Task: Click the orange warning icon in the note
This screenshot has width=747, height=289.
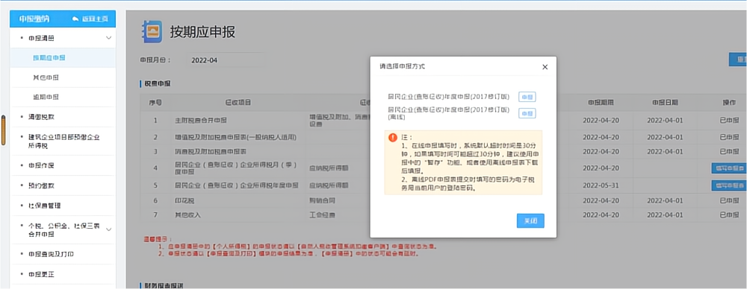Action: pyautogui.click(x=393, y=137)
